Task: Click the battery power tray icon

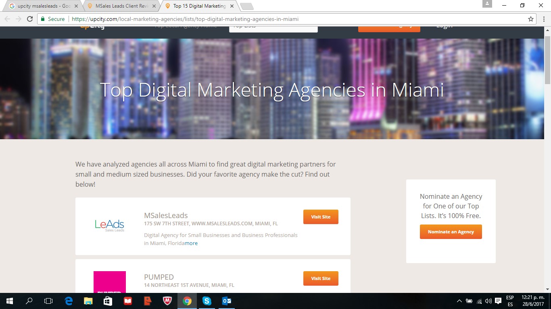Action: tap(469, 301)
